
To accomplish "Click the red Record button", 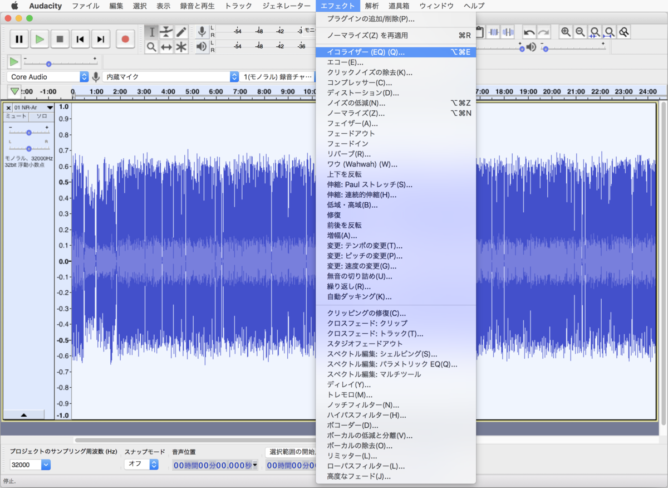I will click(125, 39).
